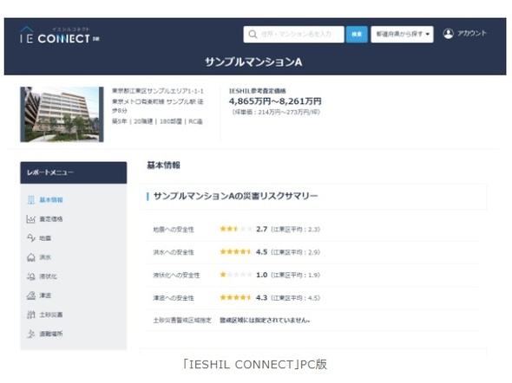
Task: Open the 液状化 icon in report menu
Action: (x=31, y=276)
